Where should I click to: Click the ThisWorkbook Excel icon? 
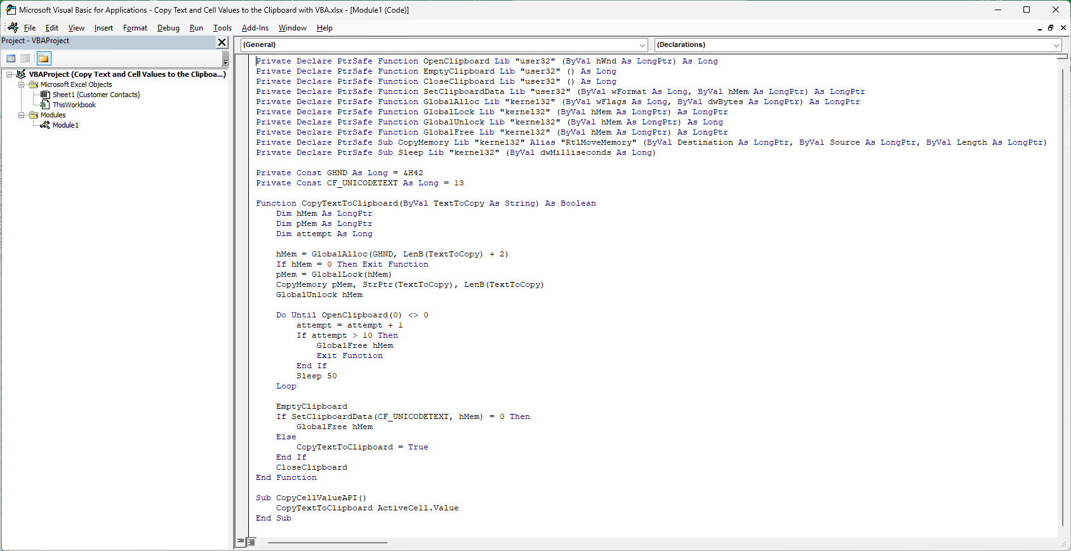[45, 105]
